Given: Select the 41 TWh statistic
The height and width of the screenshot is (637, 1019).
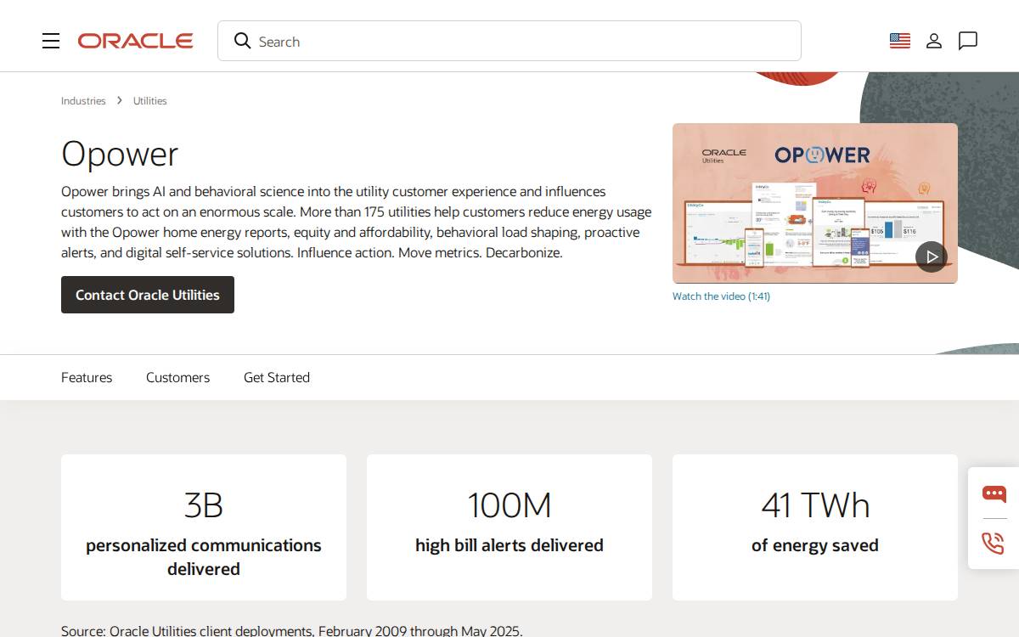Looking at the screenshot, I should pos(815,505).
